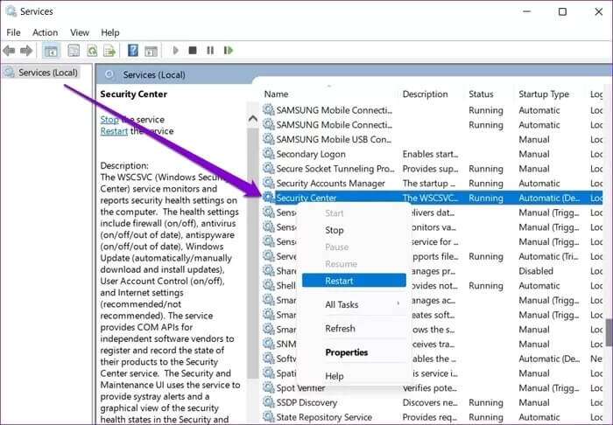The width and height of the screenshot is (613, 425).
Task: Toggle the Show/Hide Action Pane icon
Action: pos(151,51)
